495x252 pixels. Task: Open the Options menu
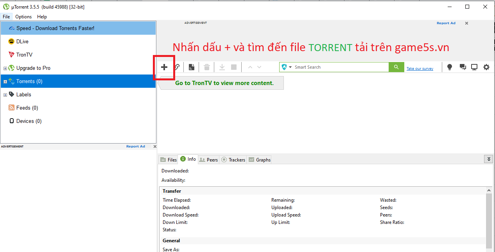[x=23, y=17]
